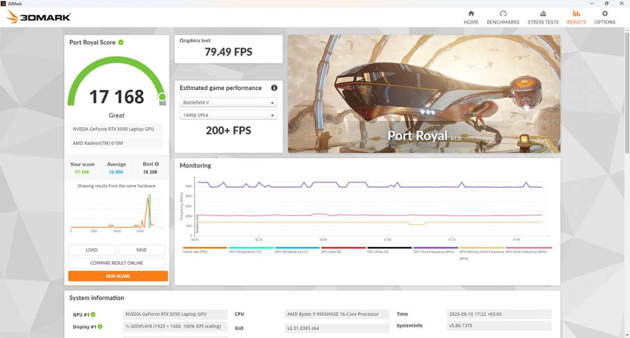Click the SAVE button
630x338 pixels.
coord(142,250)
